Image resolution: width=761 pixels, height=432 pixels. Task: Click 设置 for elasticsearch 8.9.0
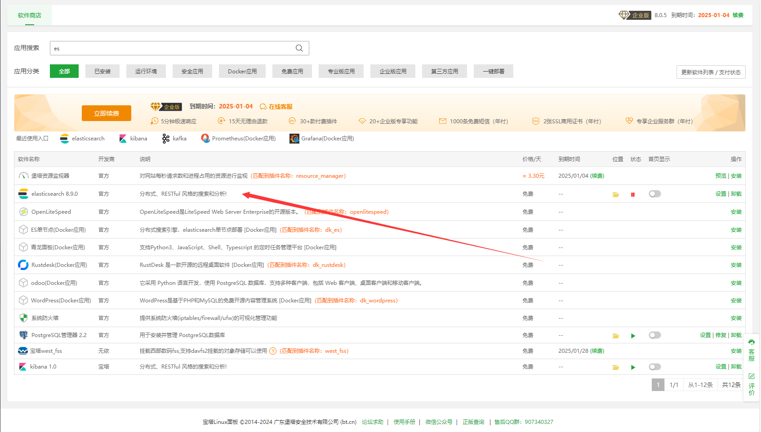[721, 194]
